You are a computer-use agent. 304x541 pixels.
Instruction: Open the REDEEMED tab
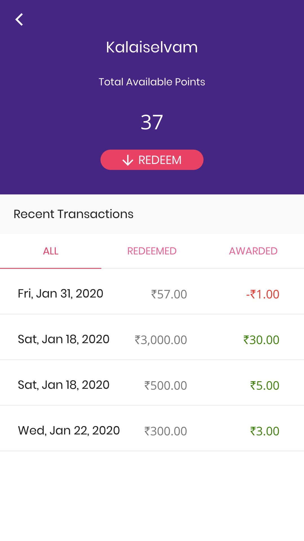point(152,251)
